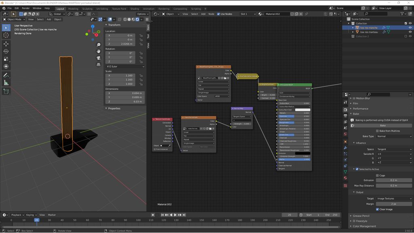Enable the Cage checkbox
This screenshot has height=233, width=414.
(x=378, y=175)
